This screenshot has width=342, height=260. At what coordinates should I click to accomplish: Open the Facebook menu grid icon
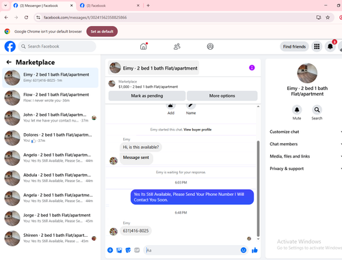coord(317,46)
